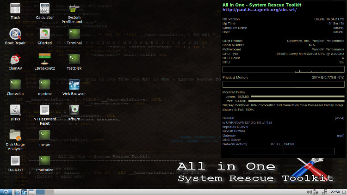Open the paul.is-a-geek.org/aio-srt link

coord(260,10)
